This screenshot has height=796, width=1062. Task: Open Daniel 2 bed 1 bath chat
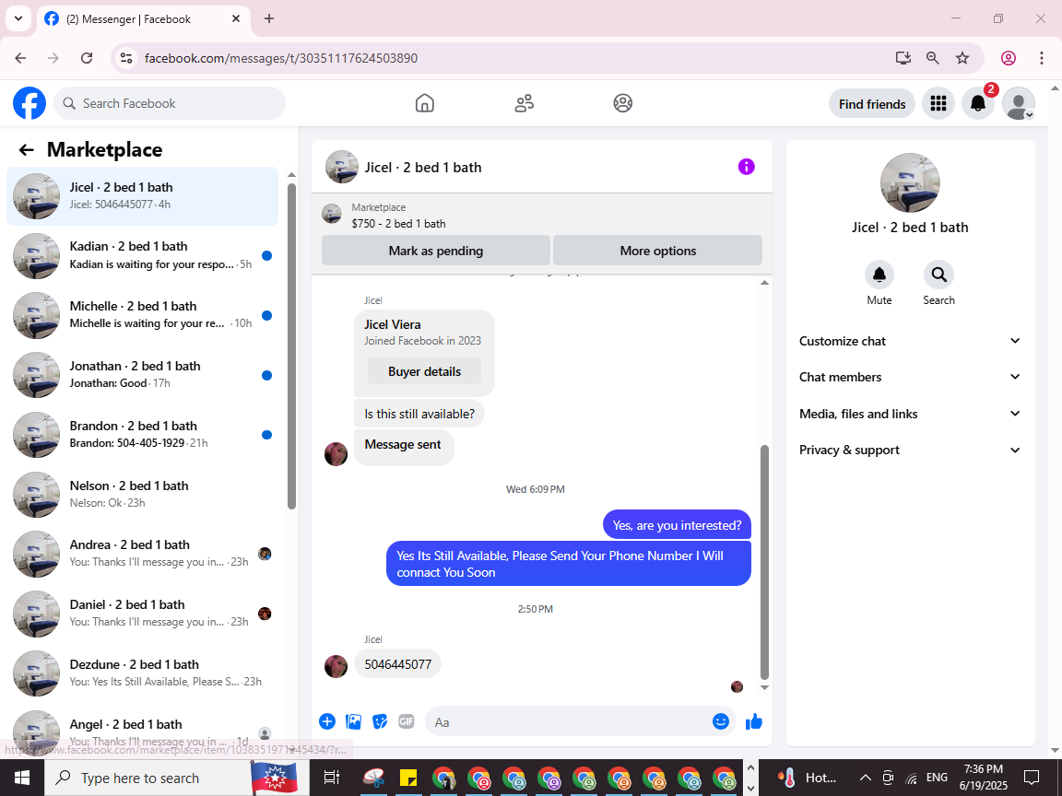pyautogui.click(x=142, y=613)
